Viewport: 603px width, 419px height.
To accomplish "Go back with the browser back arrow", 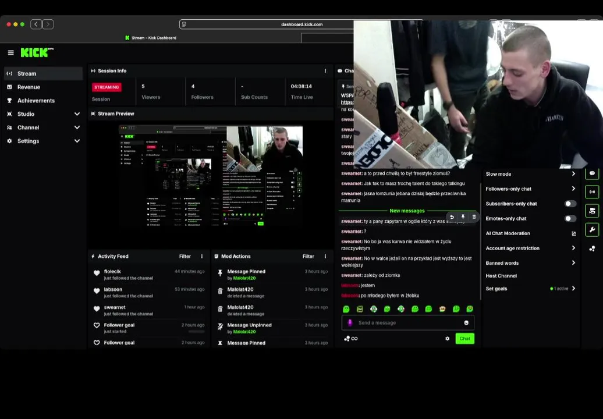I will [36, 24].
